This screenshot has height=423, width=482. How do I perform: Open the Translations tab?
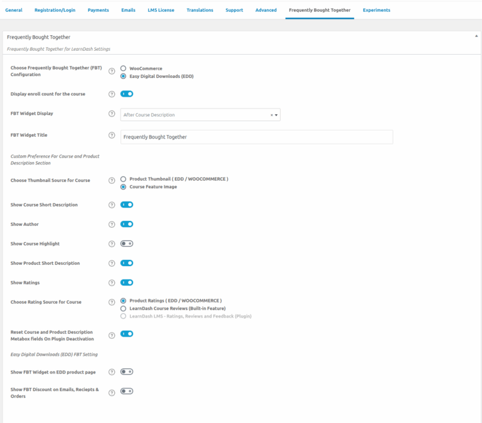click(x=200, y=10)
